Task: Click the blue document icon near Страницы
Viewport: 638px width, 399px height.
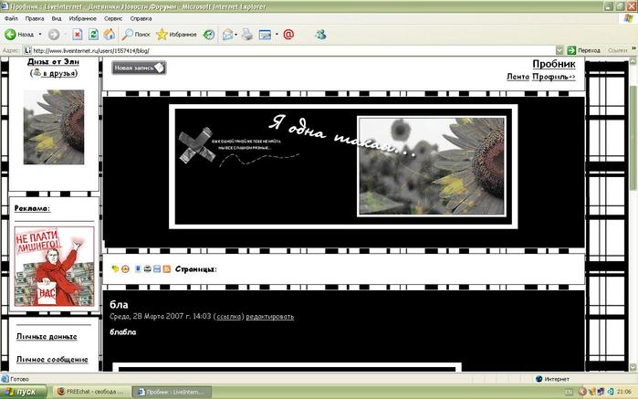Action: [x=138, y=268]
